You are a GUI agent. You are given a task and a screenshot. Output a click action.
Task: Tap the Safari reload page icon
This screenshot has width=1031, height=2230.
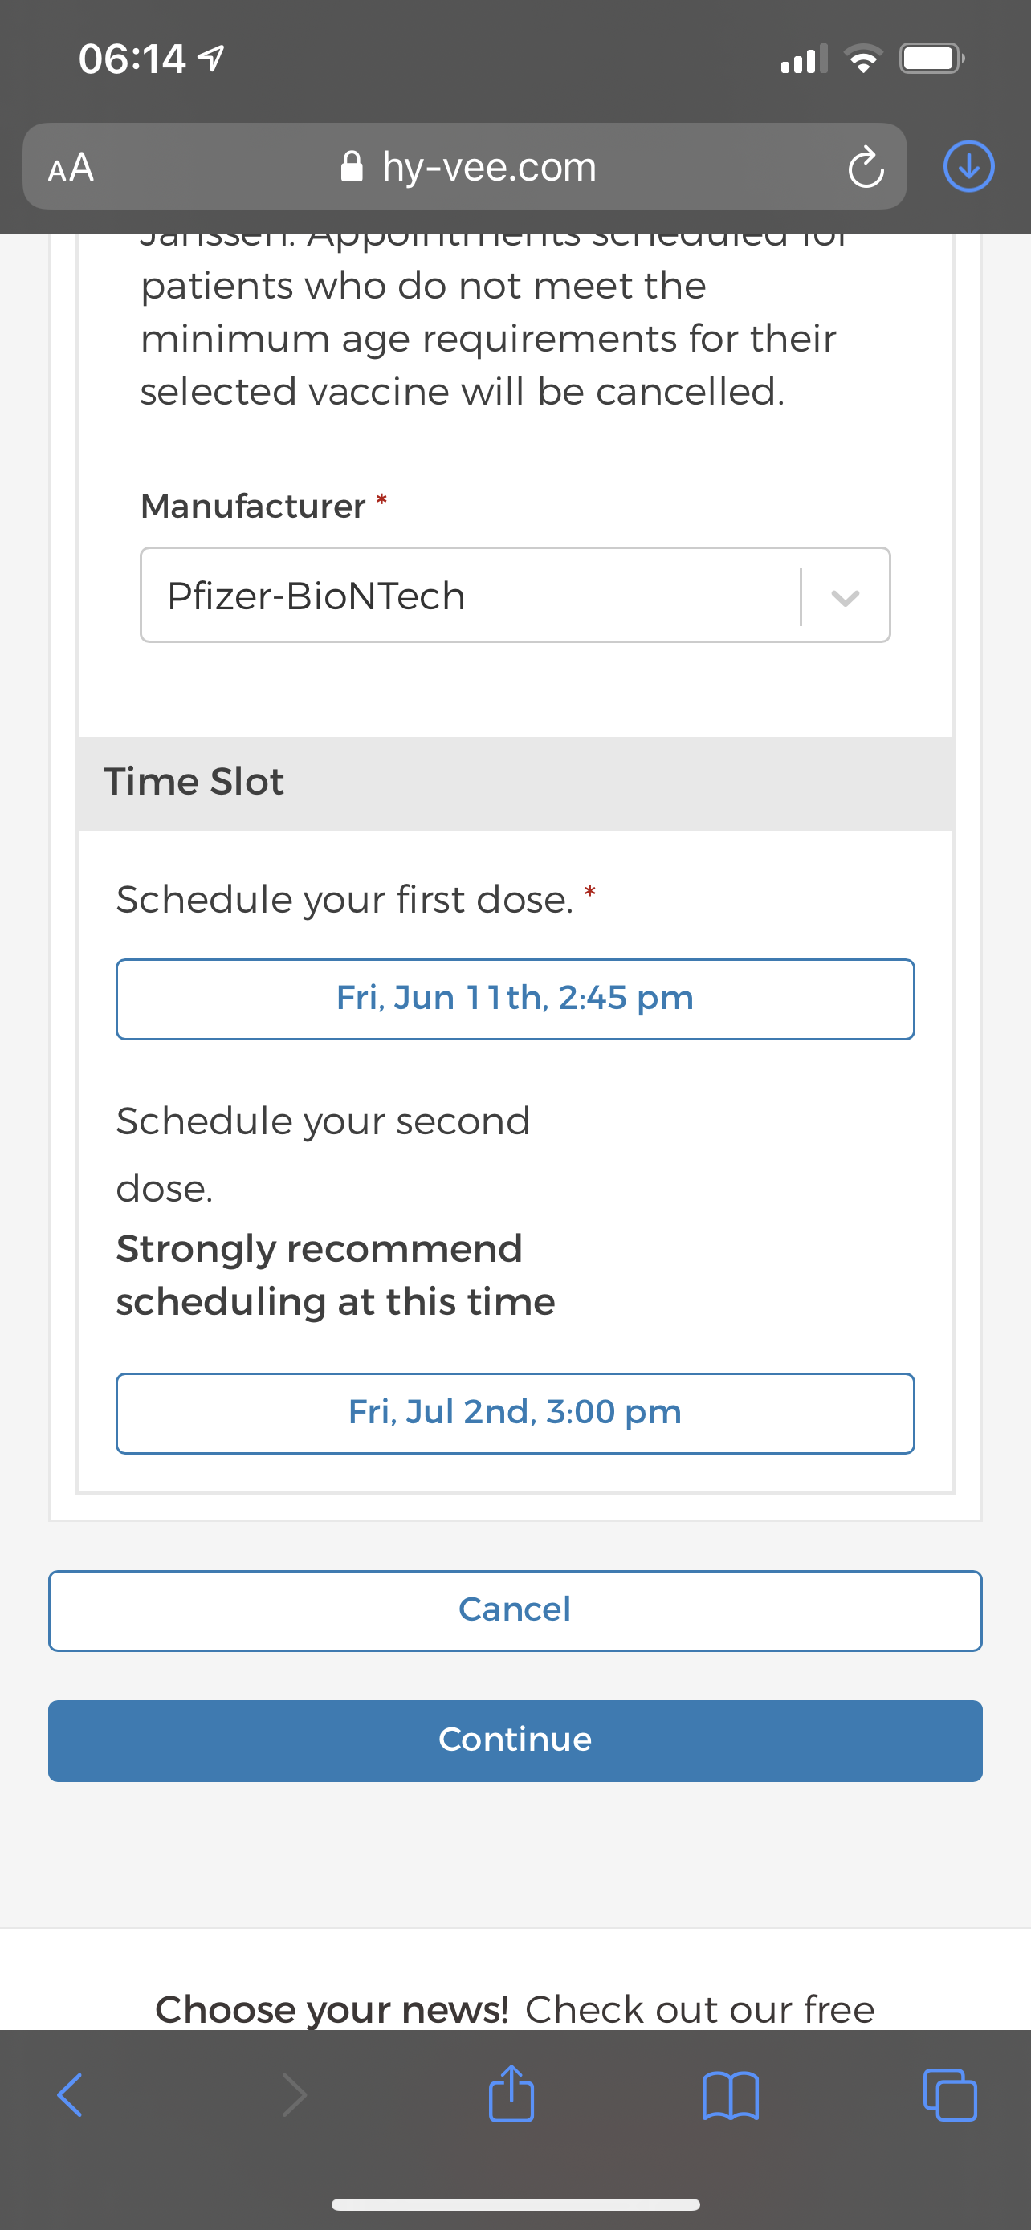[x=866, y=167]
